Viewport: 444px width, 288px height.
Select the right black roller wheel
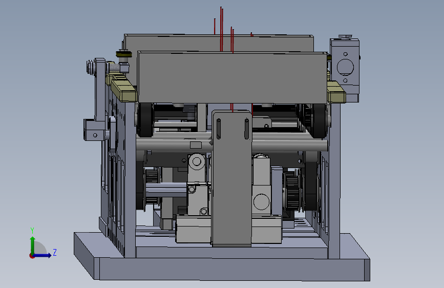click(319, 120)
